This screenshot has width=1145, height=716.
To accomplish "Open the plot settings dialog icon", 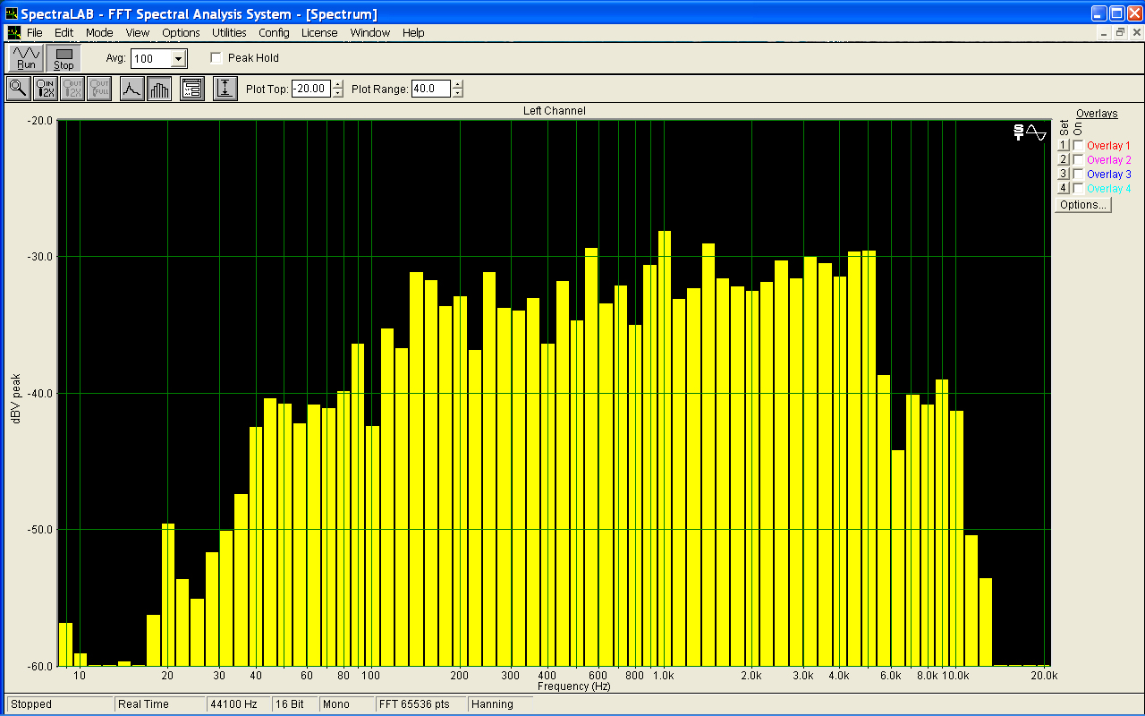I will 192,89.
